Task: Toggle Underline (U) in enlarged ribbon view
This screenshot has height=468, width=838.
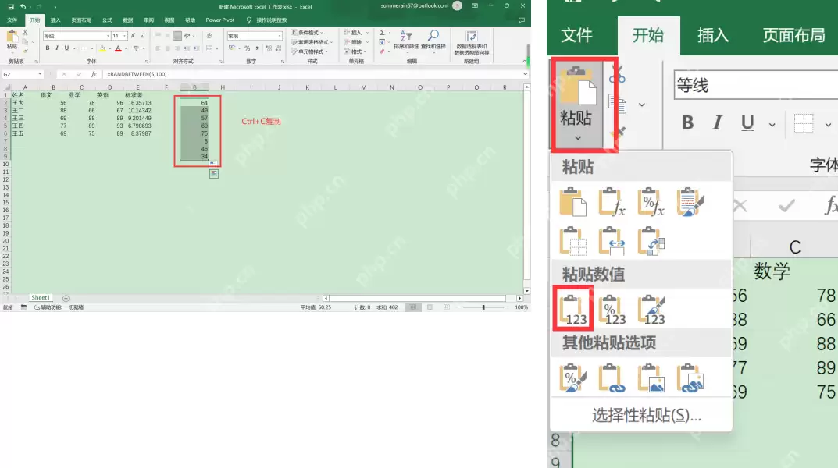Action: point(747,123)
